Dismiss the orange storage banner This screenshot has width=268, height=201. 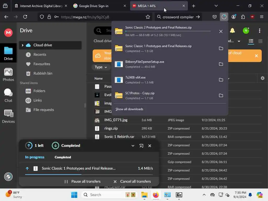point(256,56)
